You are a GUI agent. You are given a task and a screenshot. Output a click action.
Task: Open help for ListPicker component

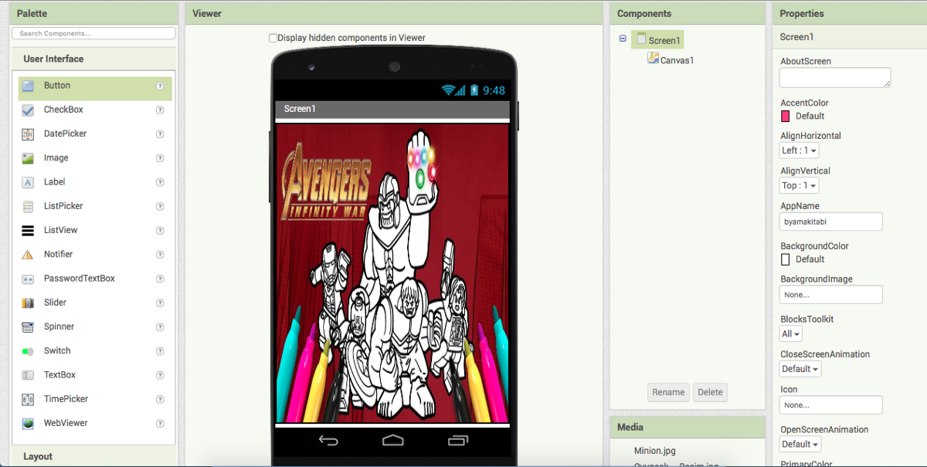point(160,207)
